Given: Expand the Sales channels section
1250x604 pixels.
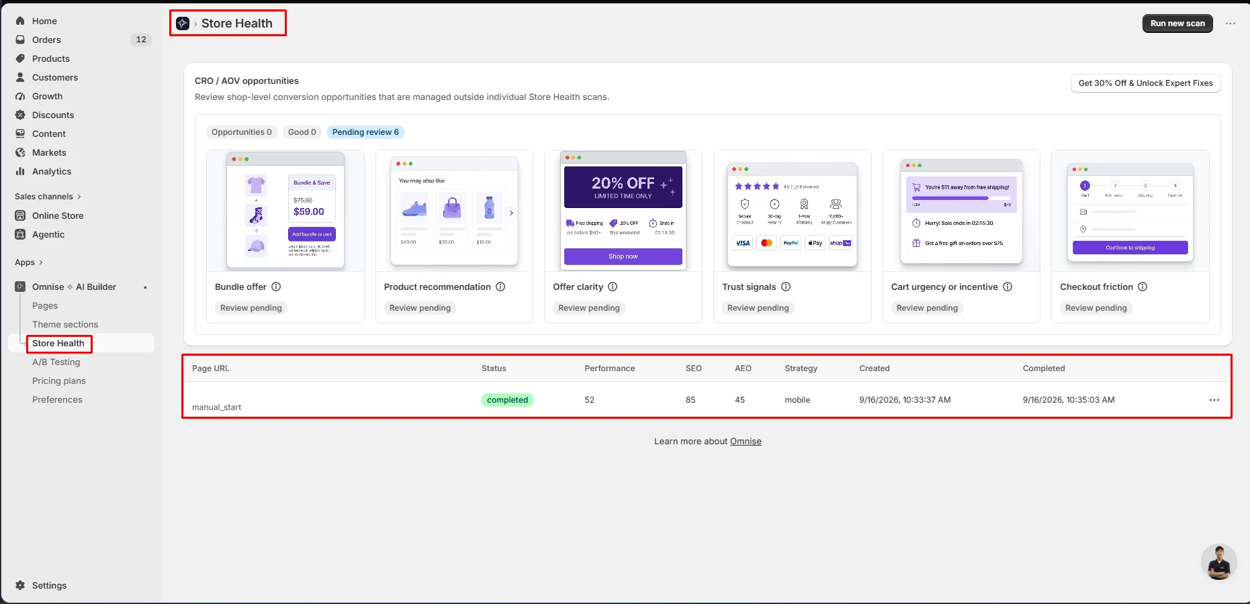Looking at the screenshot, I should pos(48,197).
